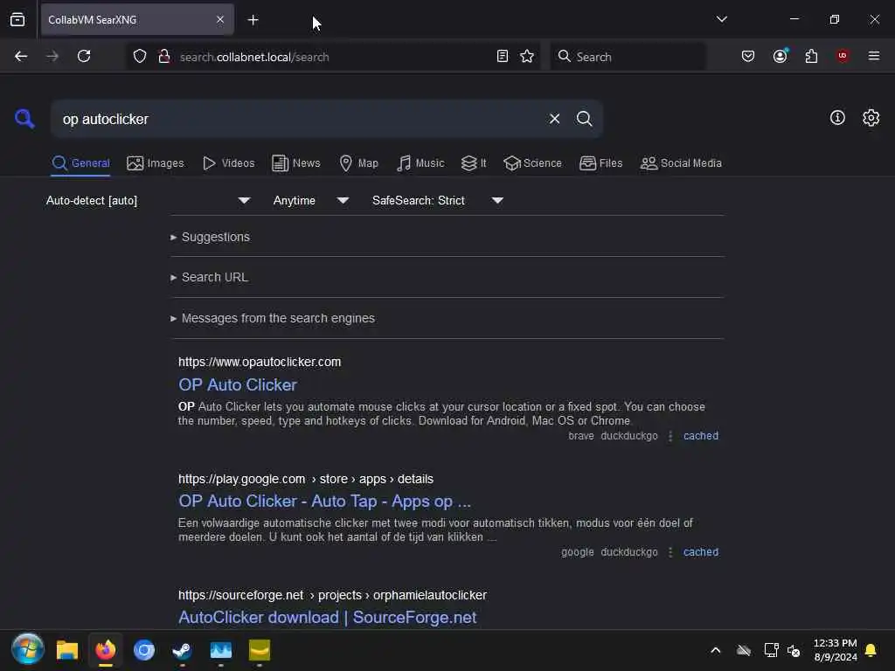This screenshot has width=895, height=671.
Task: Show hidden tray icons chevron
Action: (715, 650)
